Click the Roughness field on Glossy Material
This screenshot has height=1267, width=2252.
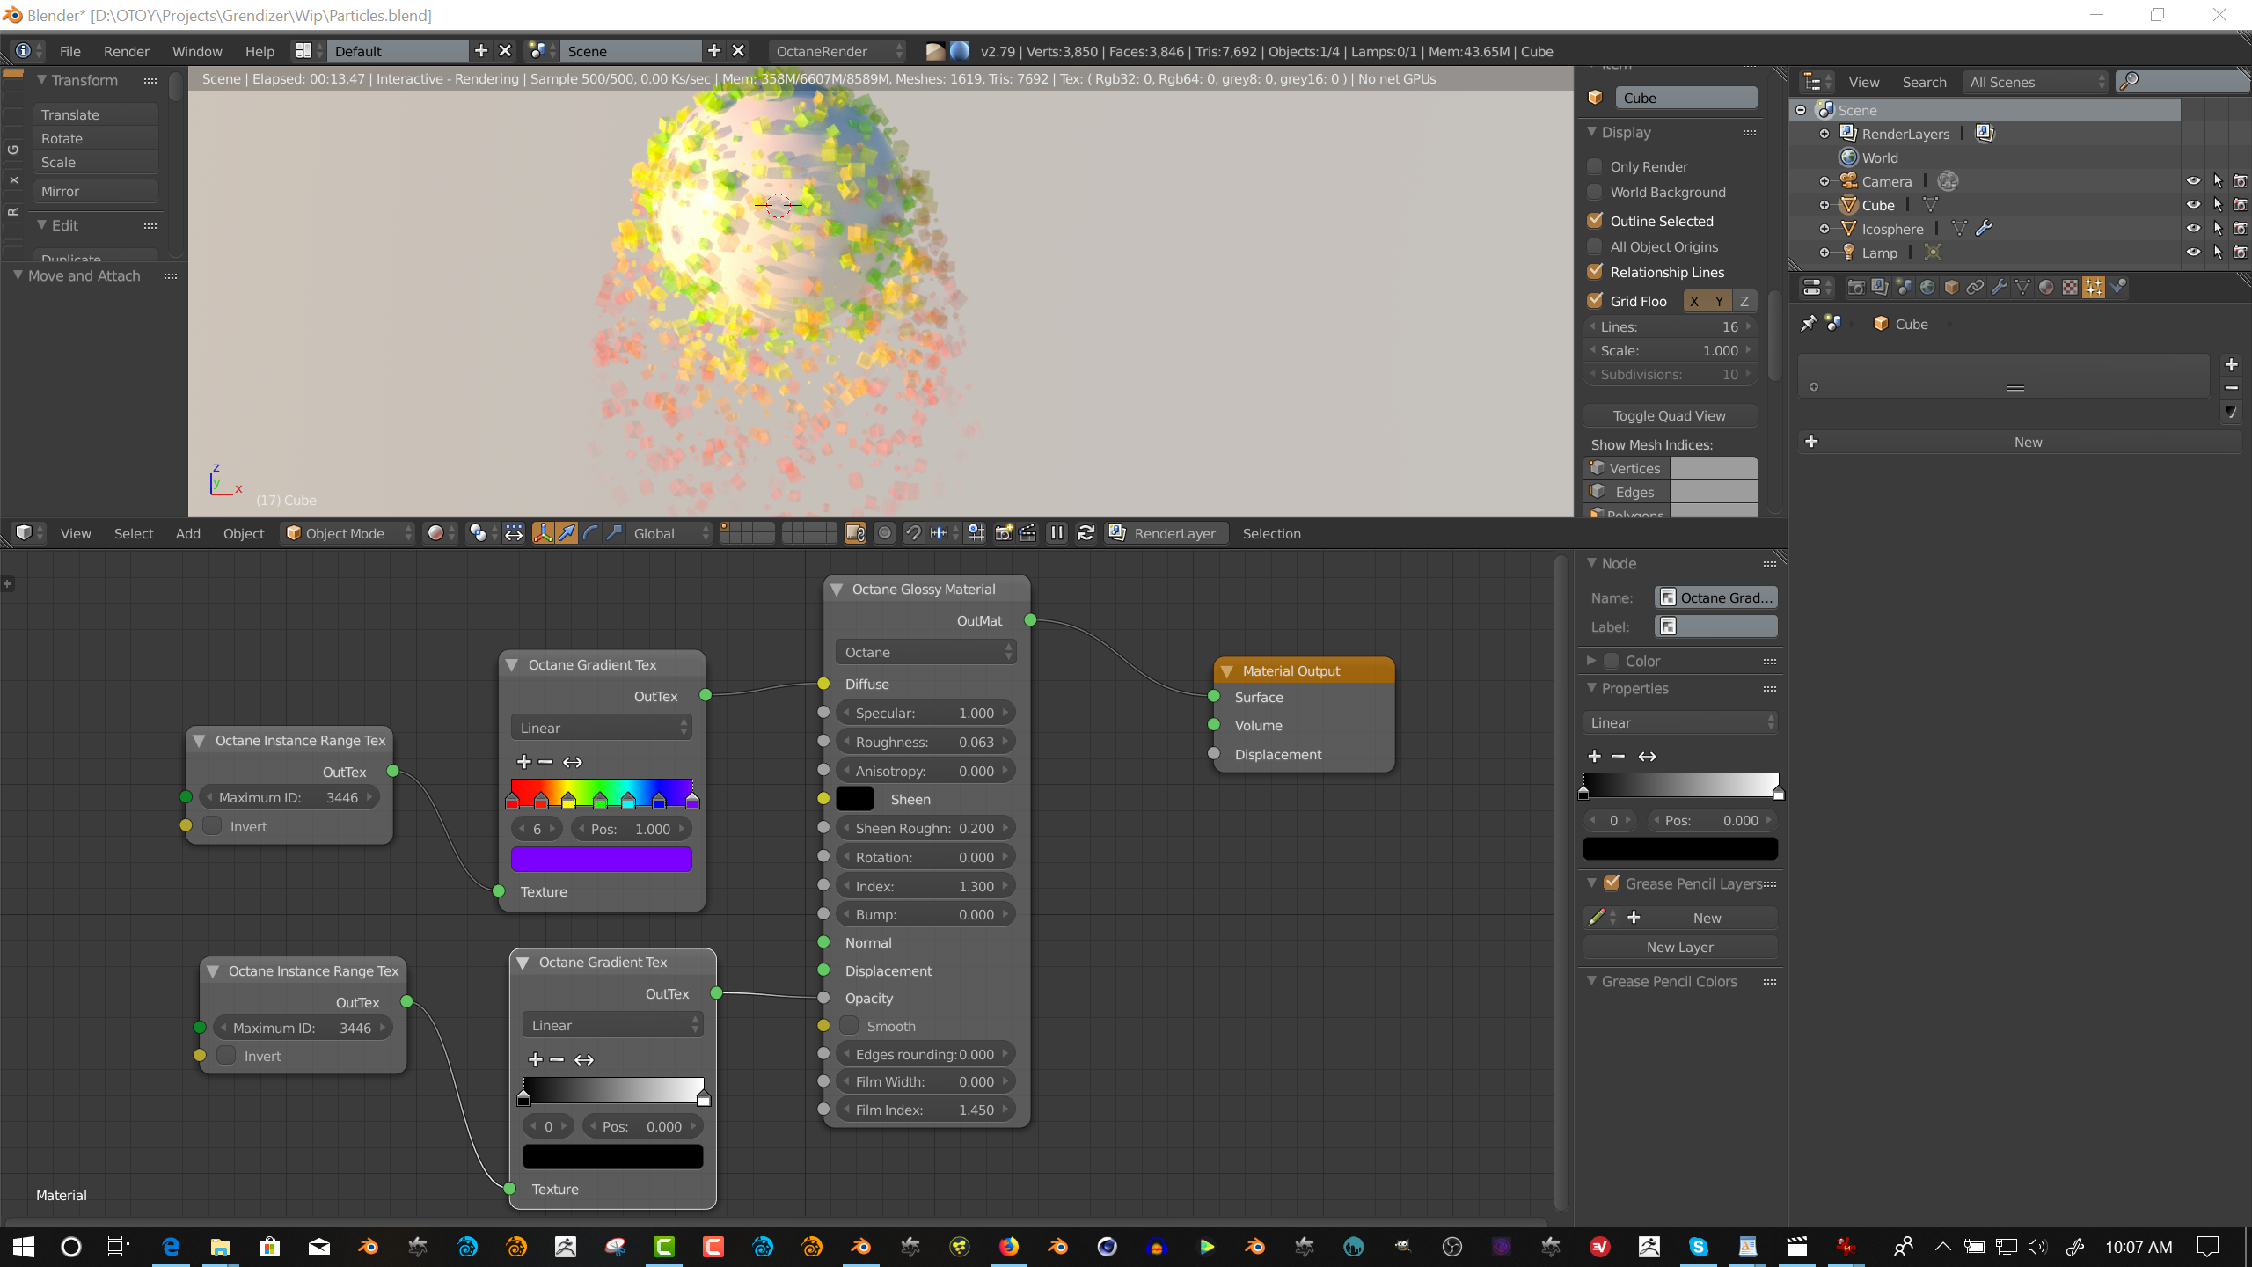[925, 742]
